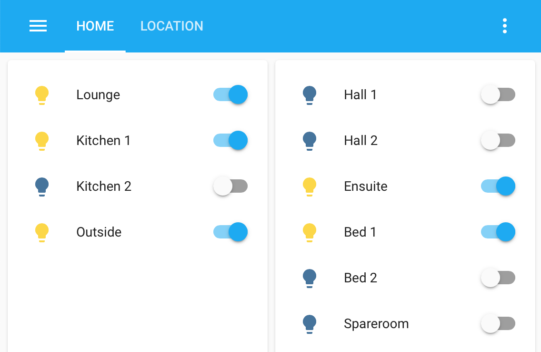Image resolution: width=541 pixels, height=352 pixels.
Task: Open the overflow menu
Action: click(x=505, y=26)
